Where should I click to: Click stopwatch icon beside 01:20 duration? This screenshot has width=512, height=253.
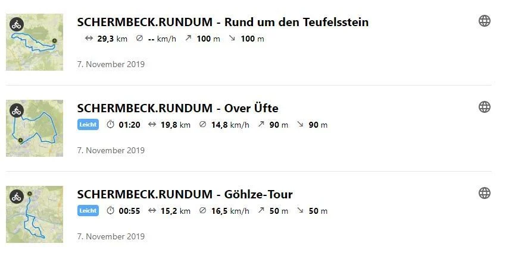pyautogui.click(x=111, y=124)
